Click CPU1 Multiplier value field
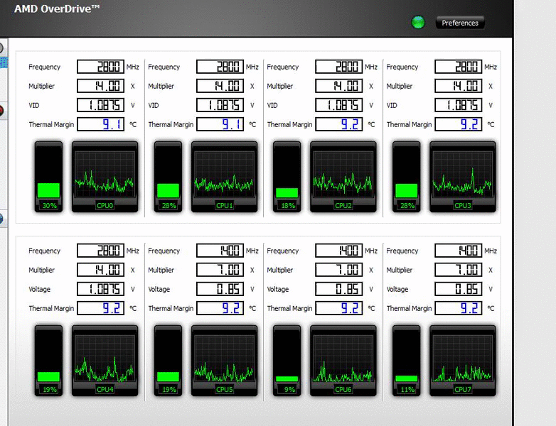556x426 pixels. tap(220, 86)
